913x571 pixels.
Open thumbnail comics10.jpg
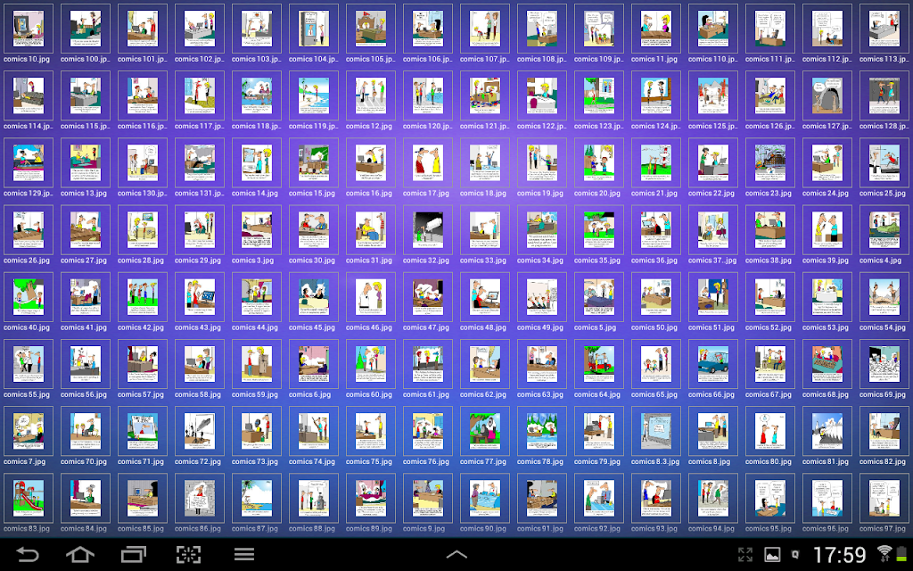(x=28, y=29)
